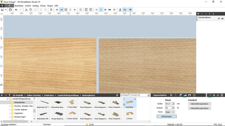Select the terrain height editing icon
Image resolution: width=225 pixels, height=126 pixels.
(185, 95)
